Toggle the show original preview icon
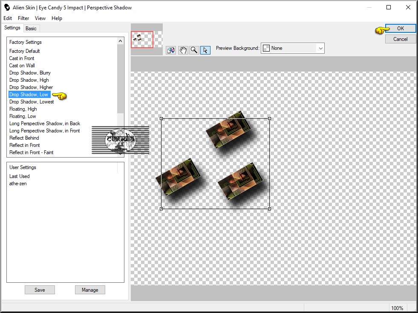This screenshot has width=418, height=313. tap(171, 50)
